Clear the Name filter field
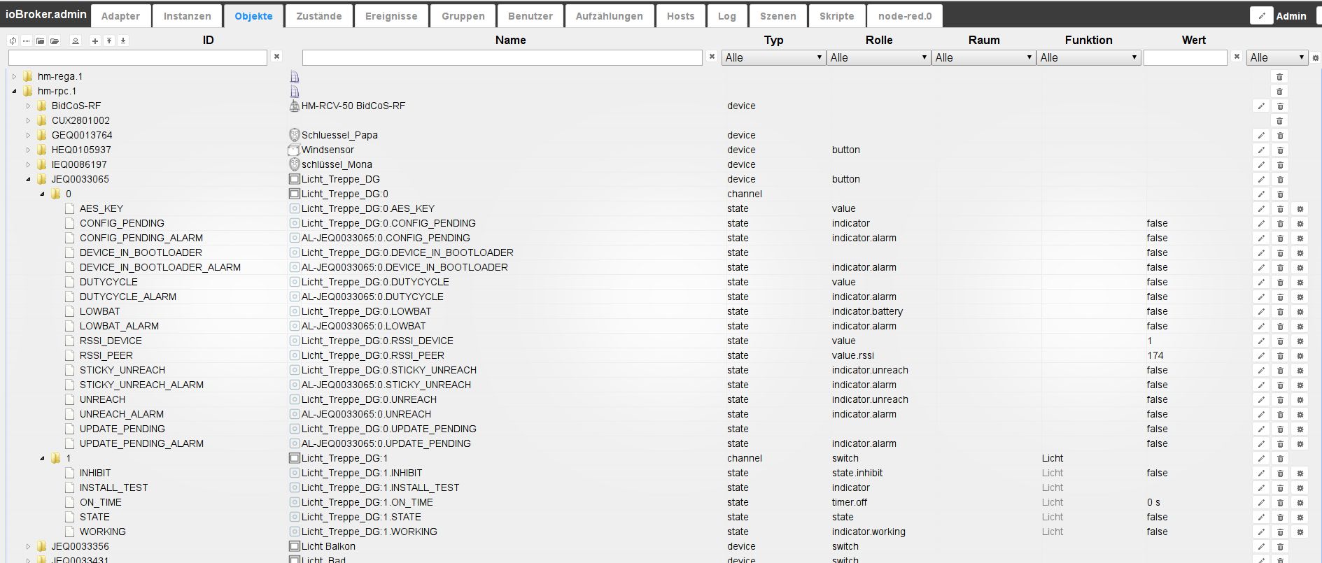 point(712,57)
